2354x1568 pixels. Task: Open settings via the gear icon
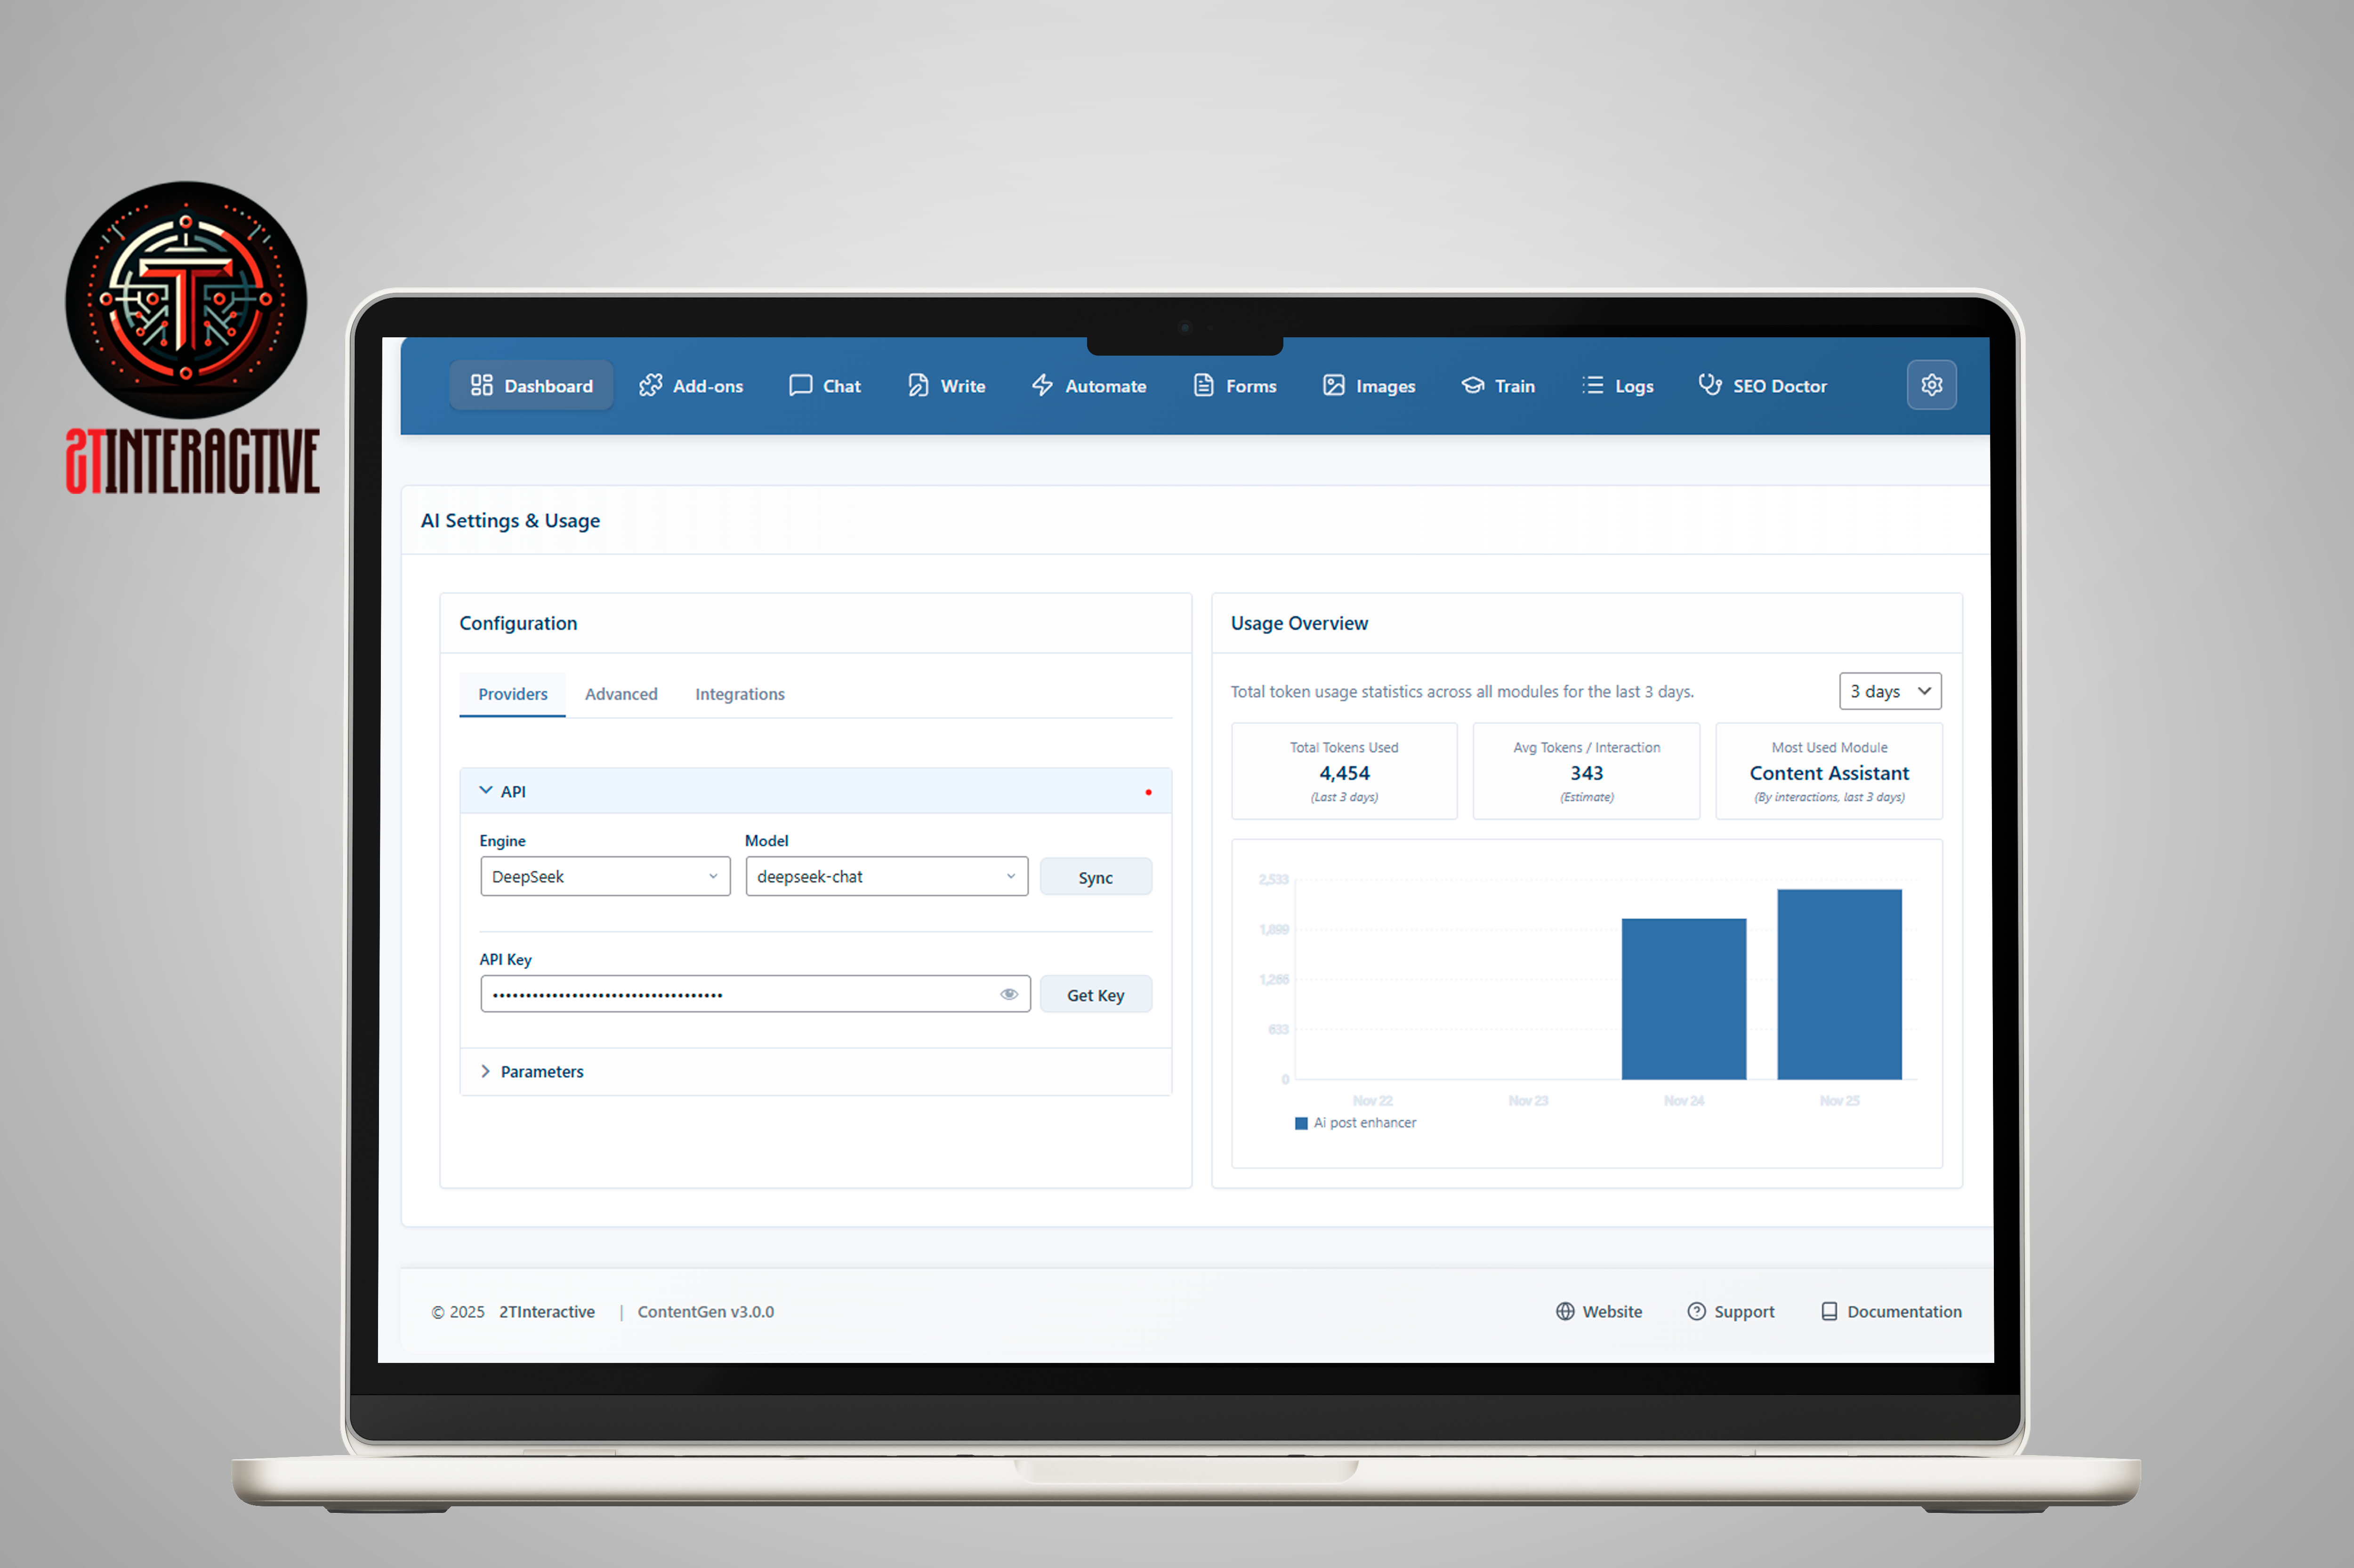1931,385
